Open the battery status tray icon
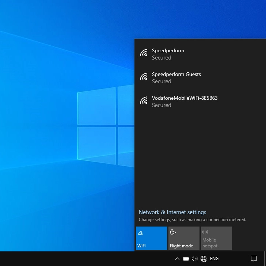This screenshot has width=266, height=266. pos(186,259)
